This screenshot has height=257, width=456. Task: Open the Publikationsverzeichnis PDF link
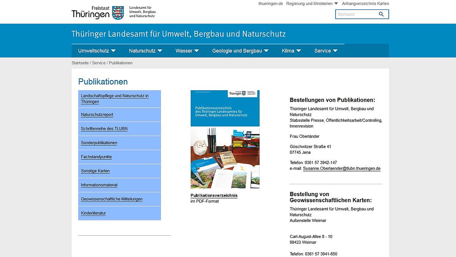pos(214,195)
